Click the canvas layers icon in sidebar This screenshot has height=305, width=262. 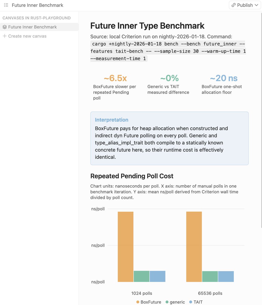pyautogui.click(x=5, y=27)
